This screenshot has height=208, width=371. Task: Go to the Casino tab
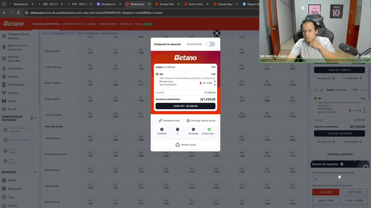(x=91, y=24)
